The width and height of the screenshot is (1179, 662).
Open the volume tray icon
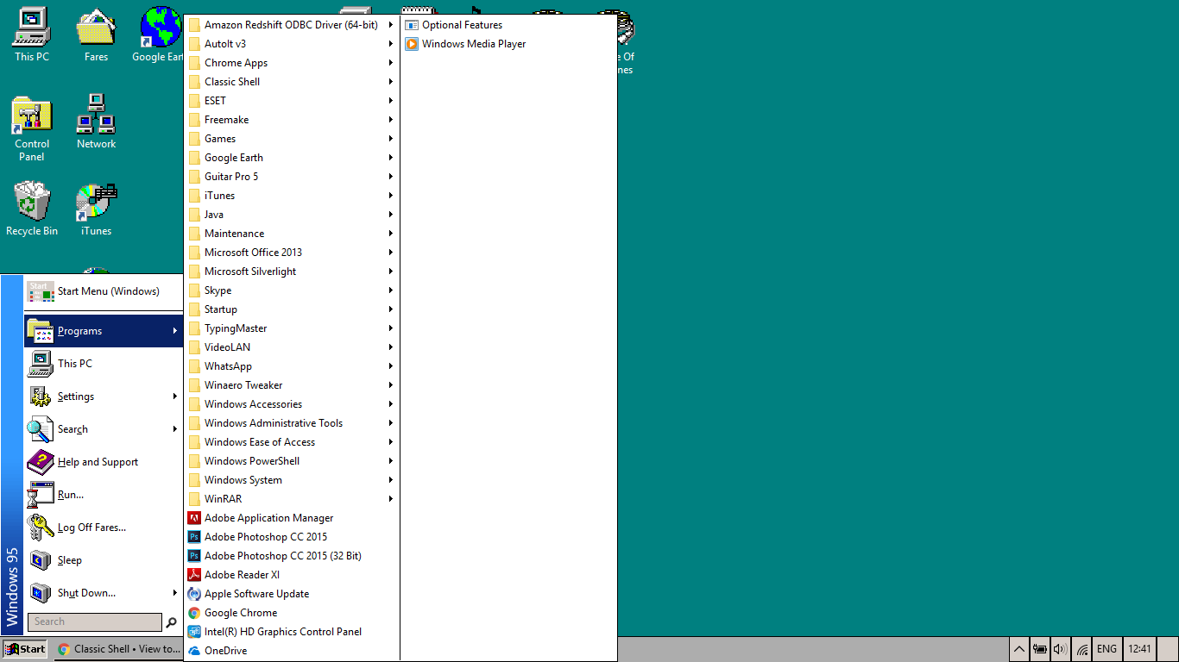click(1061, 649)
